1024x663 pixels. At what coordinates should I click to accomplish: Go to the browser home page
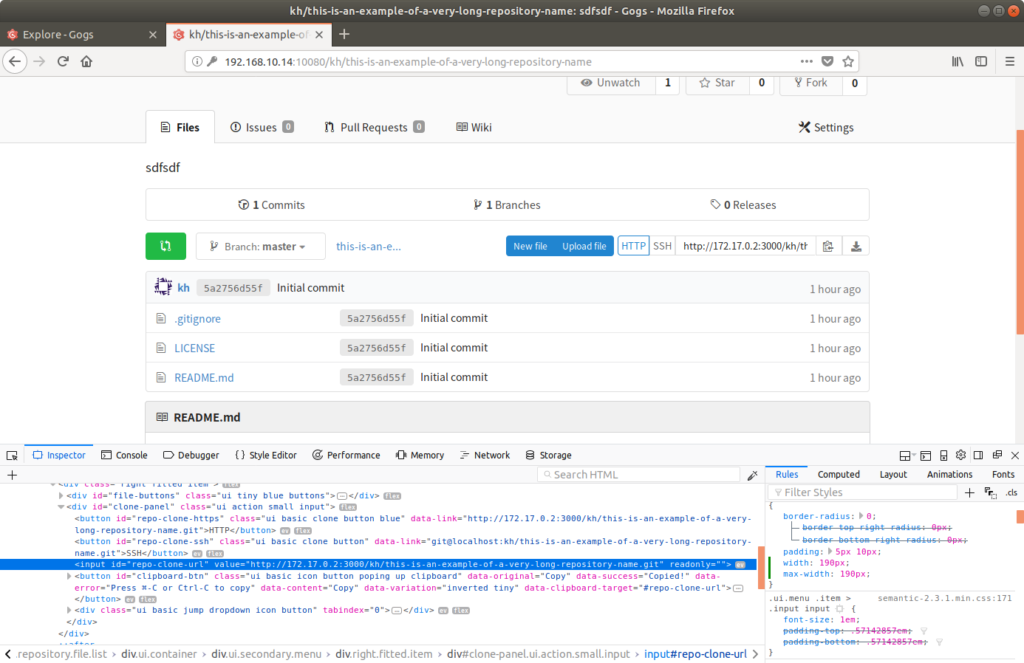coord(86,61)
